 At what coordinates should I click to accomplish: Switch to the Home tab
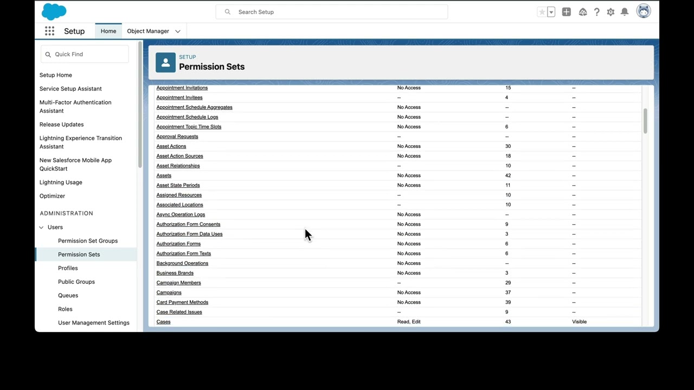108,31
